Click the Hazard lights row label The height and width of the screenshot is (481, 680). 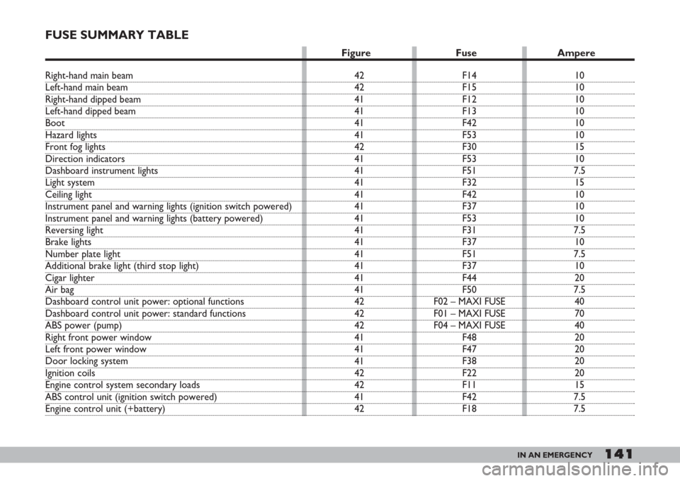[x=71, y=135]
